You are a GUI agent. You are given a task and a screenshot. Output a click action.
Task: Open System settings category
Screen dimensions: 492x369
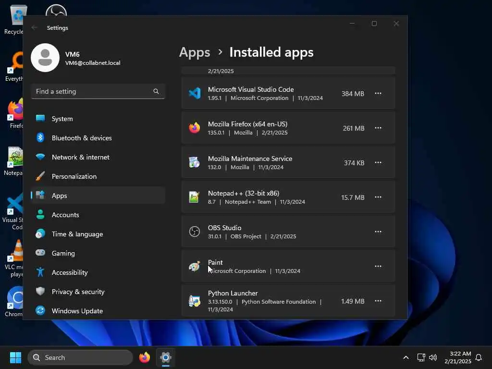coord(98,119)
